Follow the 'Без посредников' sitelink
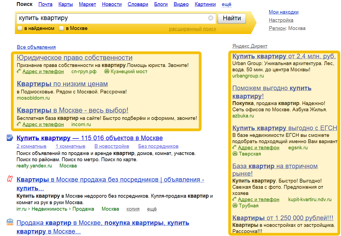 point(158,146)
